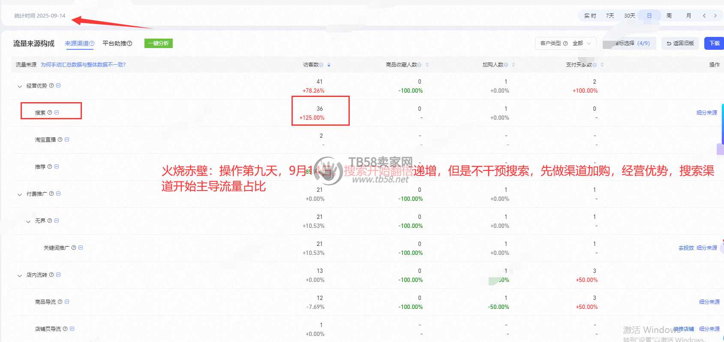Screen dimensions: 724x342
Task: Sort by 加购人数 column arrows
Action: 513,65
